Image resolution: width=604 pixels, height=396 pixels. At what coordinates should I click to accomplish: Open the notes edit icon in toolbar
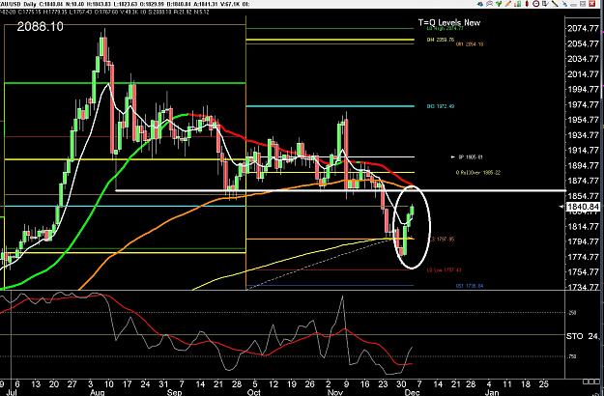click(545, 4)
